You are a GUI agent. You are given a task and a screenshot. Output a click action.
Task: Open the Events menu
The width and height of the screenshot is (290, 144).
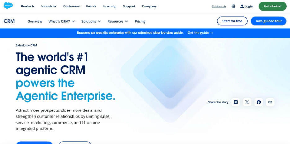point(91,6)
